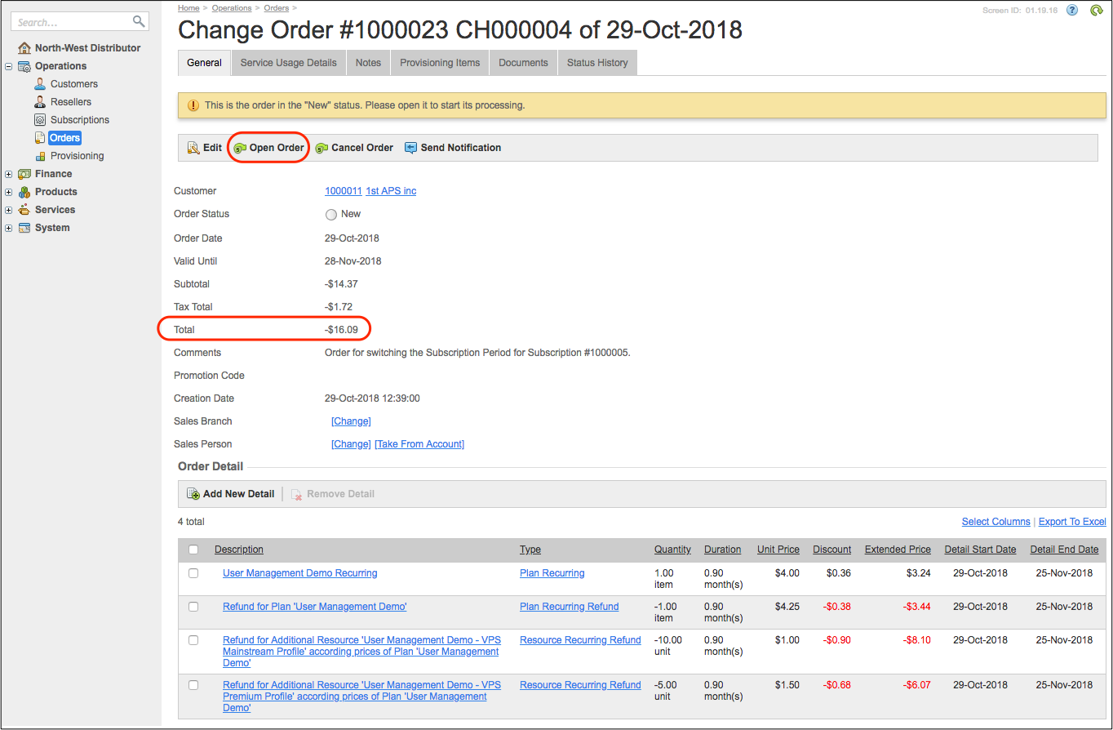Image resolution: width=1113 pixels, height=730 pixels.
Task: Open the 1st APS inc customer link
Action: coord(391,191)
